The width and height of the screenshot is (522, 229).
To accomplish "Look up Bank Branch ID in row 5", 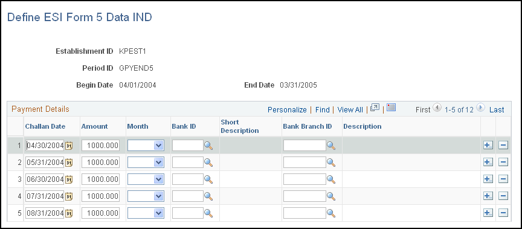I will click(x=331, y=213).
